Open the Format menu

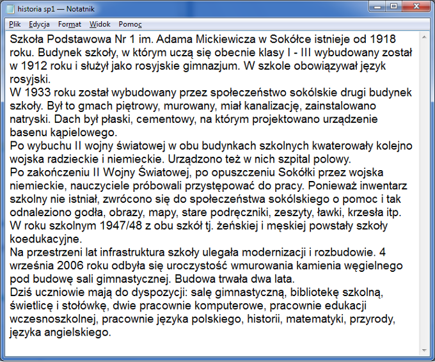70,24
